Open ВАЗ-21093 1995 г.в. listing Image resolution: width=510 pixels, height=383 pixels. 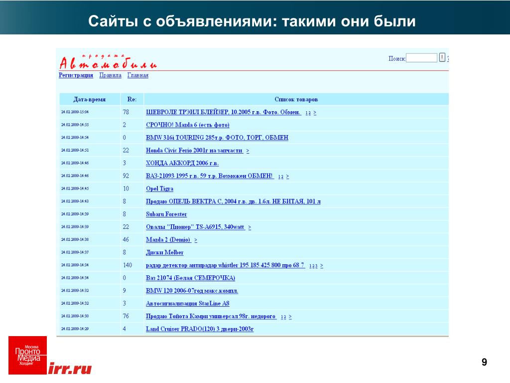coord(210,176)
